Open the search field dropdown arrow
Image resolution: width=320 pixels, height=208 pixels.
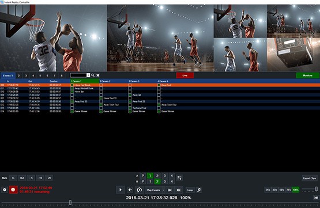click(88, 75)
